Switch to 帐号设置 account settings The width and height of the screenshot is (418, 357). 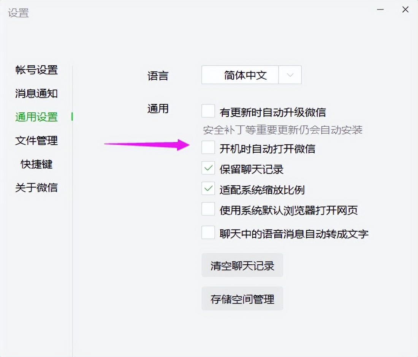click(36, 71)
